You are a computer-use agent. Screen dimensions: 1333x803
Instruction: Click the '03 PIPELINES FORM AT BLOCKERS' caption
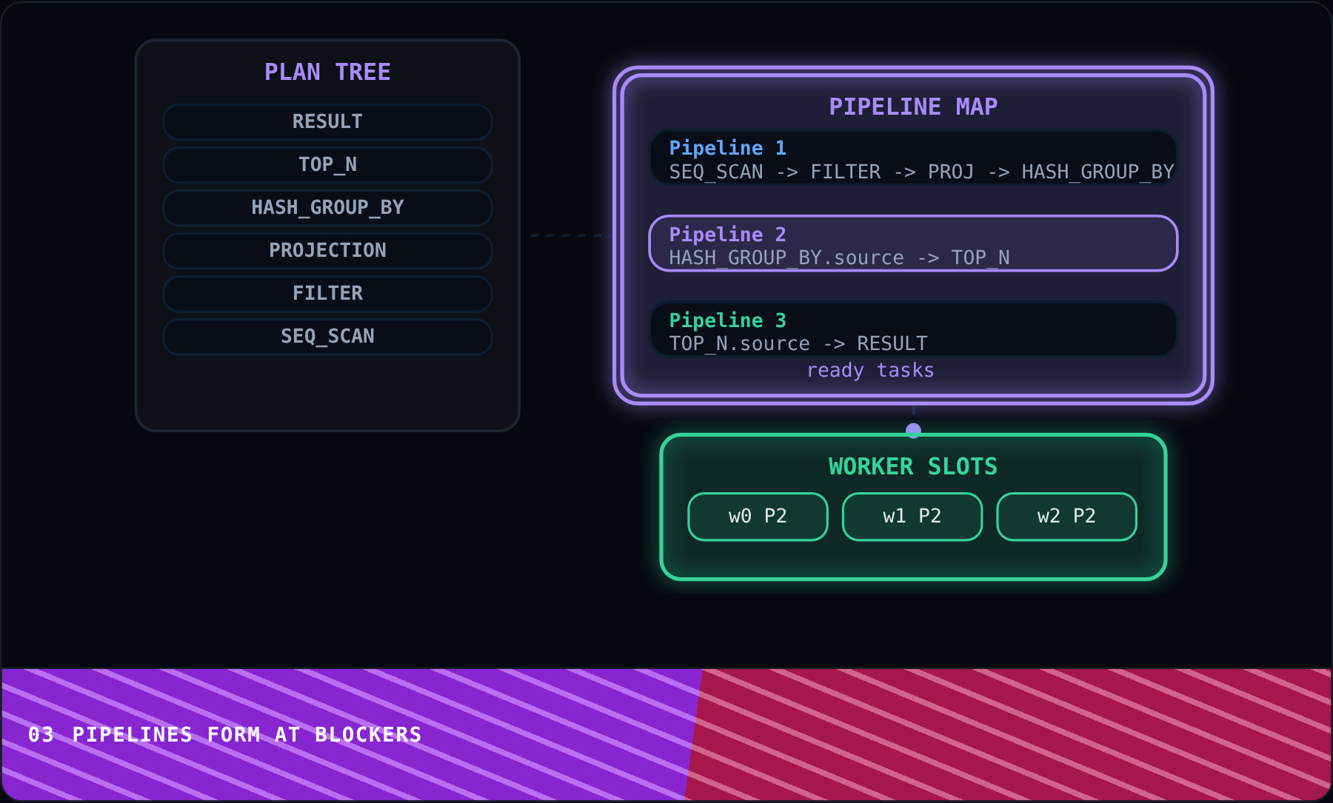[x=224, y=734]
